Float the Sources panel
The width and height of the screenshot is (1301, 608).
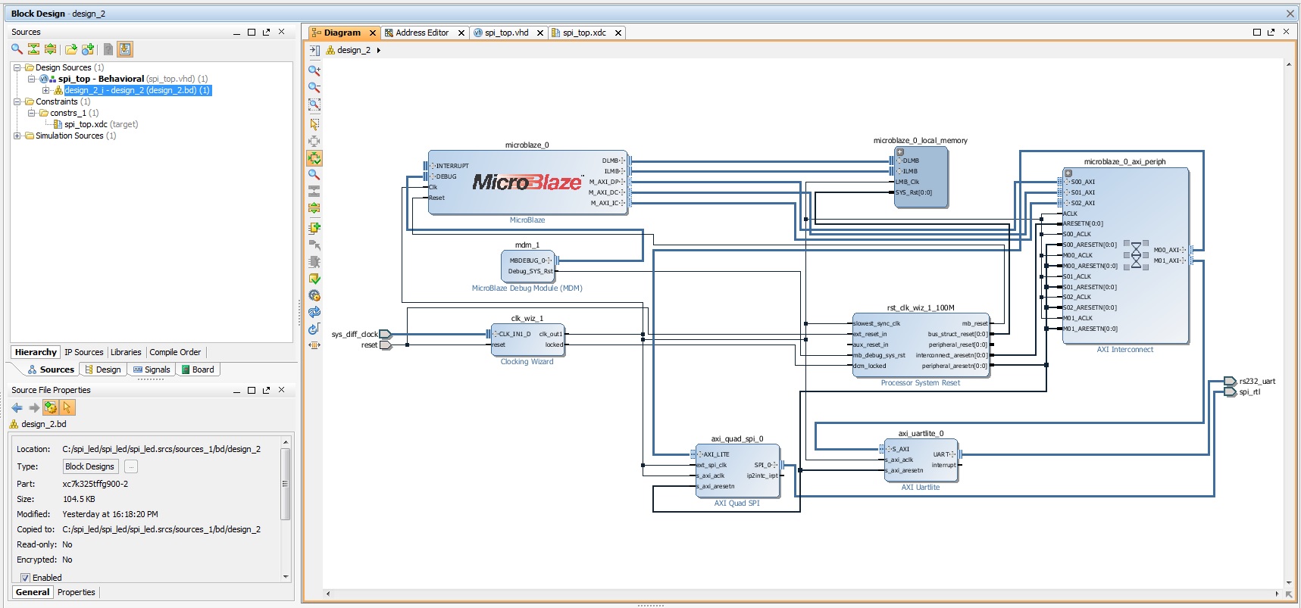pyautogui.click(x=266, y=32)
